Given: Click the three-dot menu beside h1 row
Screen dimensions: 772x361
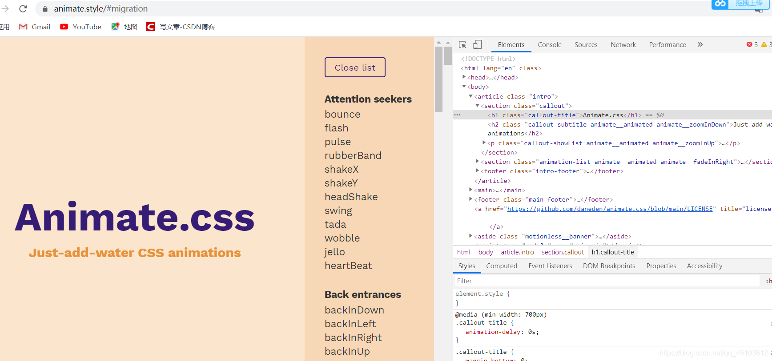Looking at the screenshot, I should coord(457,115).
